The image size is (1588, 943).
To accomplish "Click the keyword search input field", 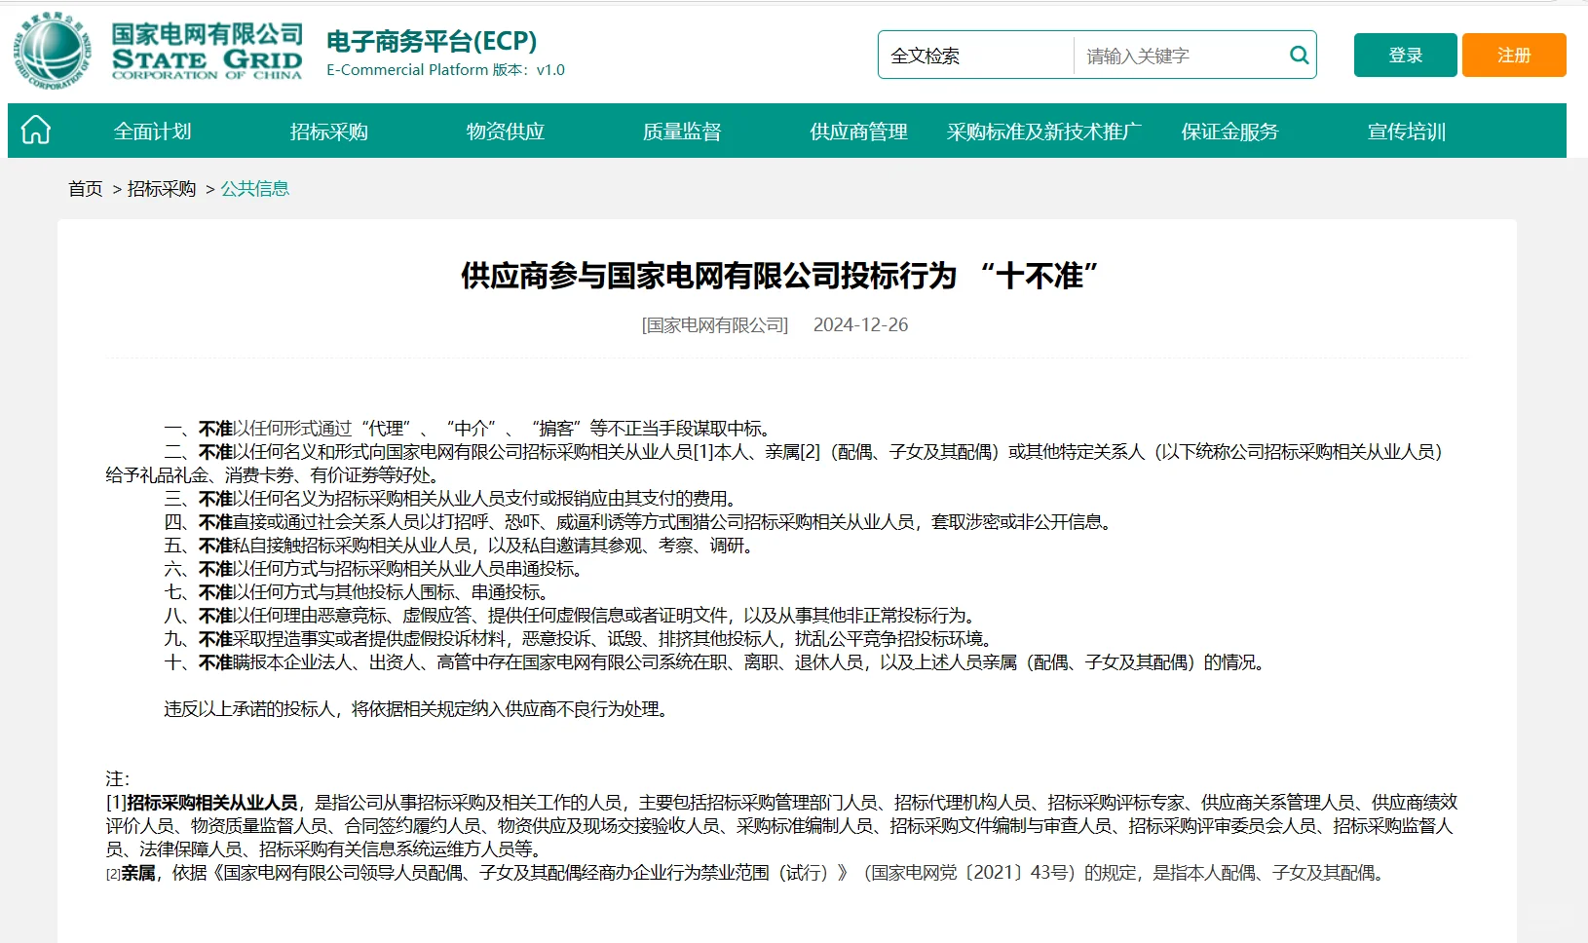I will click(1169, 56).
